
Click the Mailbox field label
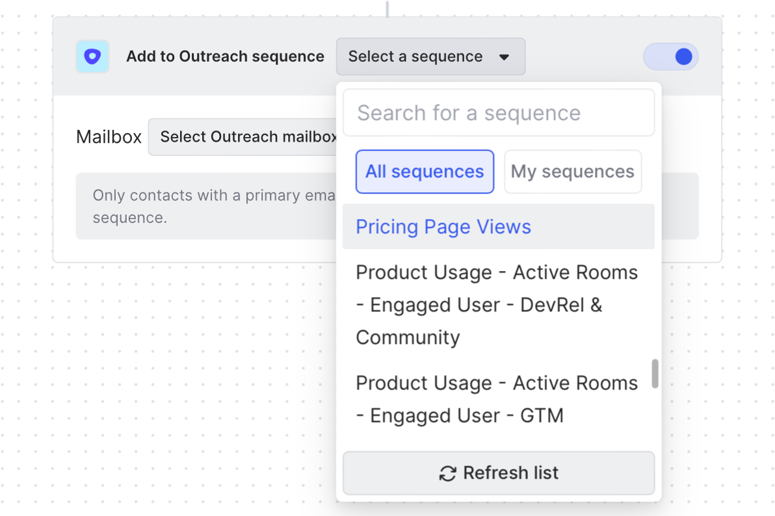[x=109, y=137]
